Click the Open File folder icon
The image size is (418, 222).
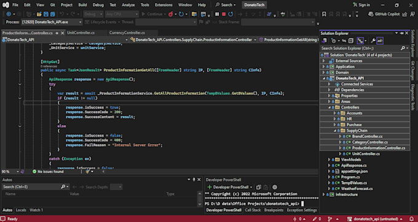[39, 14]
